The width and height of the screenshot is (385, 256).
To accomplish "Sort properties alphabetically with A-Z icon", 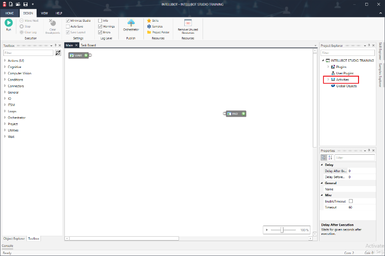I will pos(330,158).
